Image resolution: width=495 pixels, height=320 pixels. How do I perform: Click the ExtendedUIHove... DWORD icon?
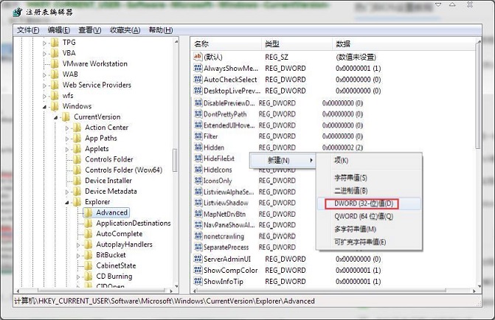[x=198, y=125]
